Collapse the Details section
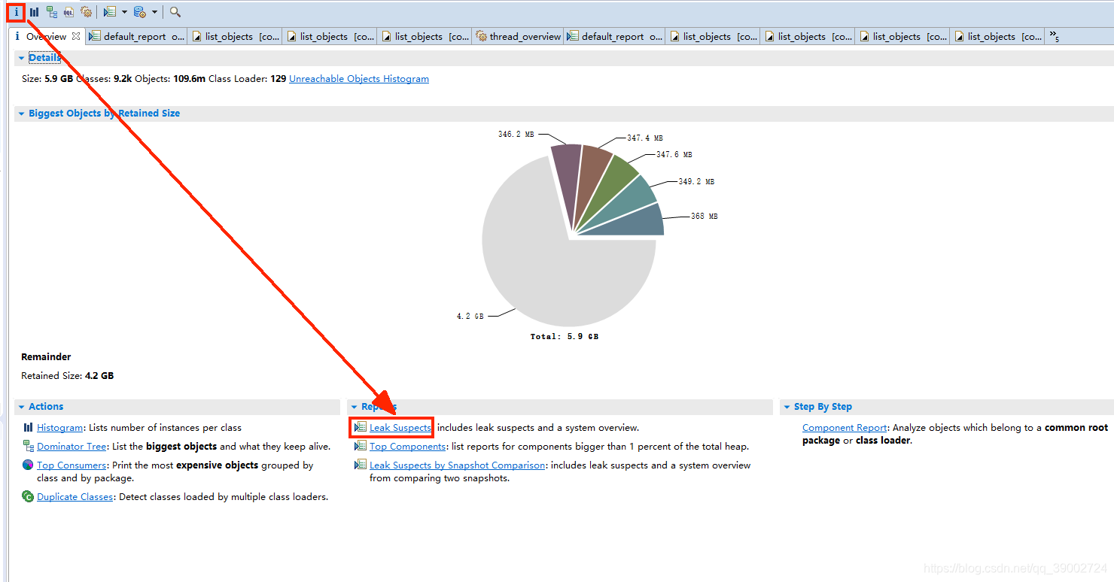1114x582 pixels. click(21, 58)
